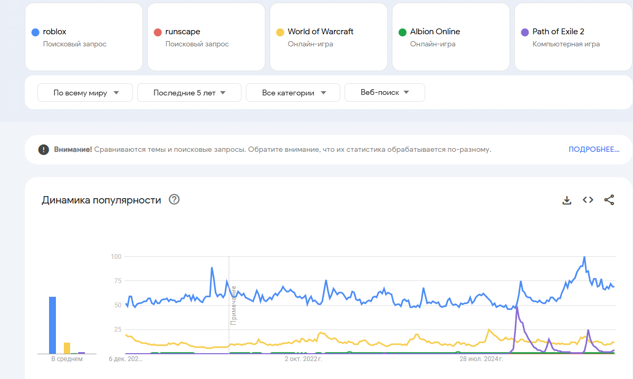Expand the Веб-поиск search type dropdown
This screenshot has height=379, width=633.
[385, 92]
